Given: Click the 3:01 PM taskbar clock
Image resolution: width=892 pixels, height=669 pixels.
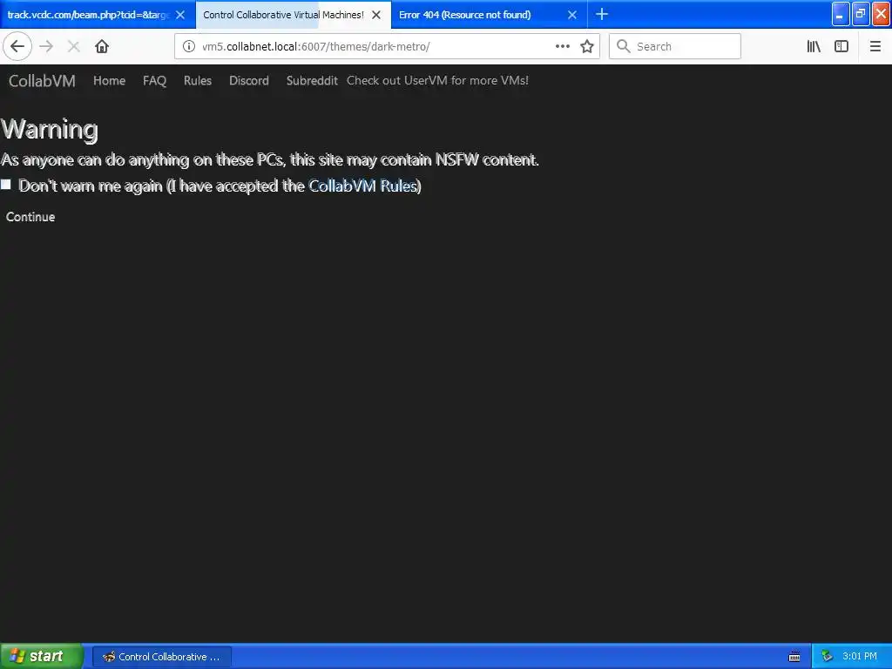Looking at the screenshot, I should pos(860,657).
